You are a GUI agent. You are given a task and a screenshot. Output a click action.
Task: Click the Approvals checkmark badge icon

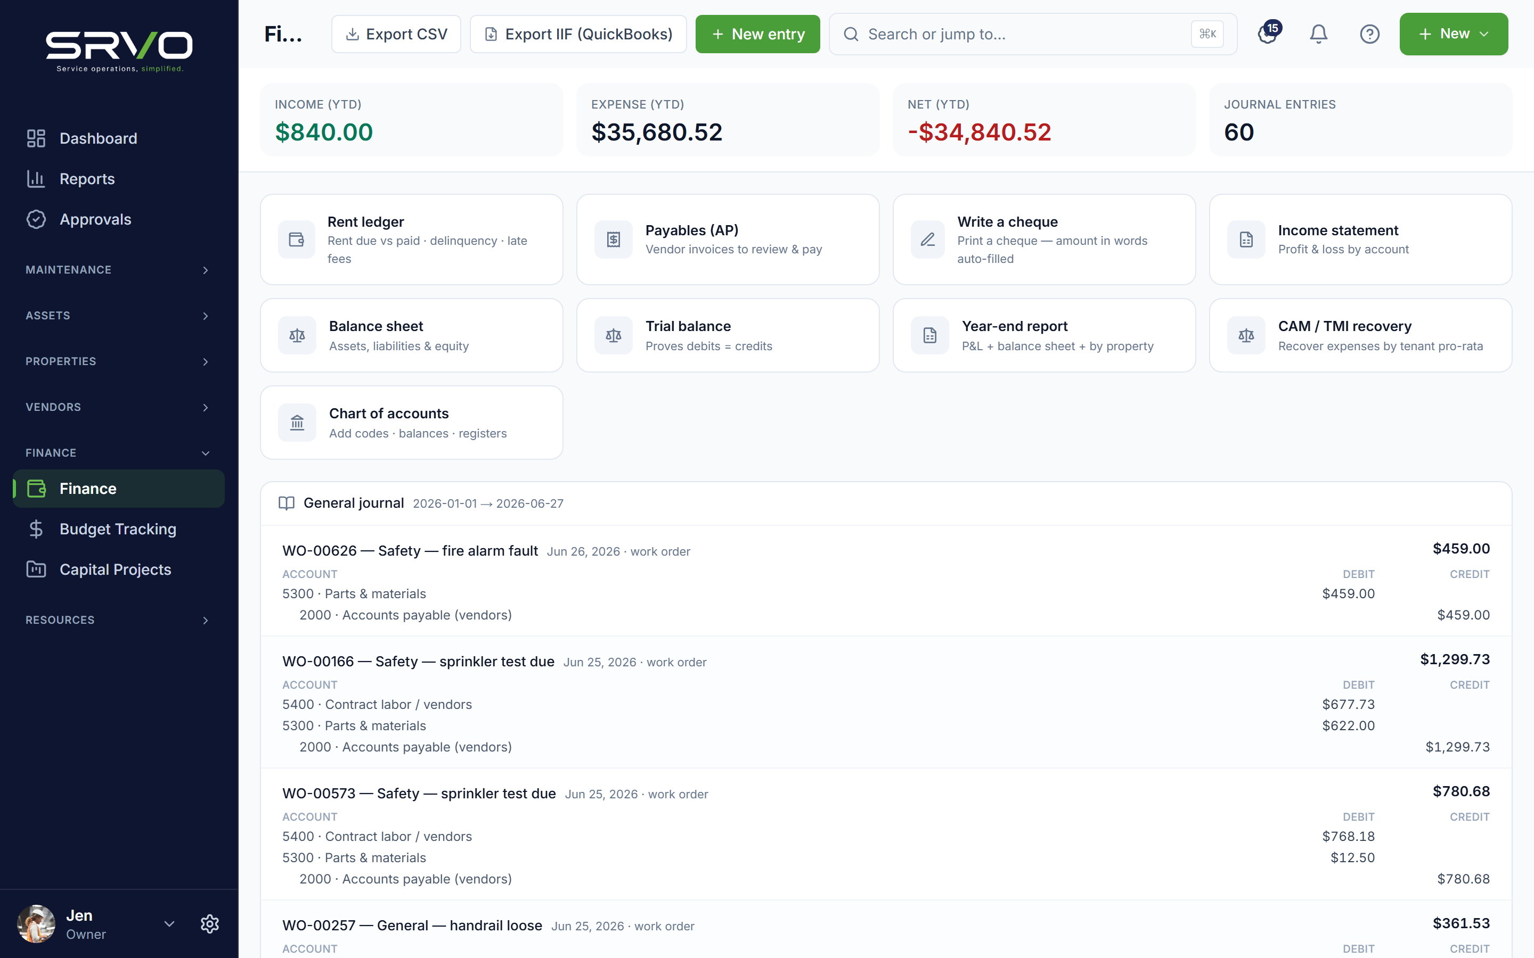click(x=36, y=219)
